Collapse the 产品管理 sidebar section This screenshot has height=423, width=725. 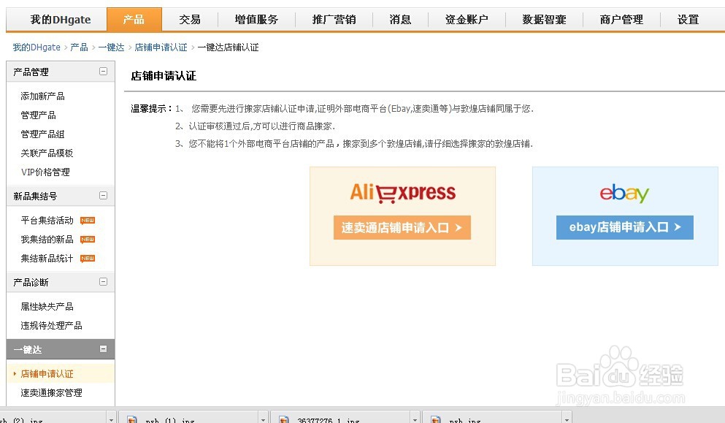pos(103,72)
